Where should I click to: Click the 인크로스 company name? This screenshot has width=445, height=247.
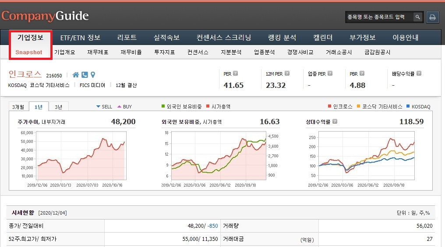coord(25,74)
